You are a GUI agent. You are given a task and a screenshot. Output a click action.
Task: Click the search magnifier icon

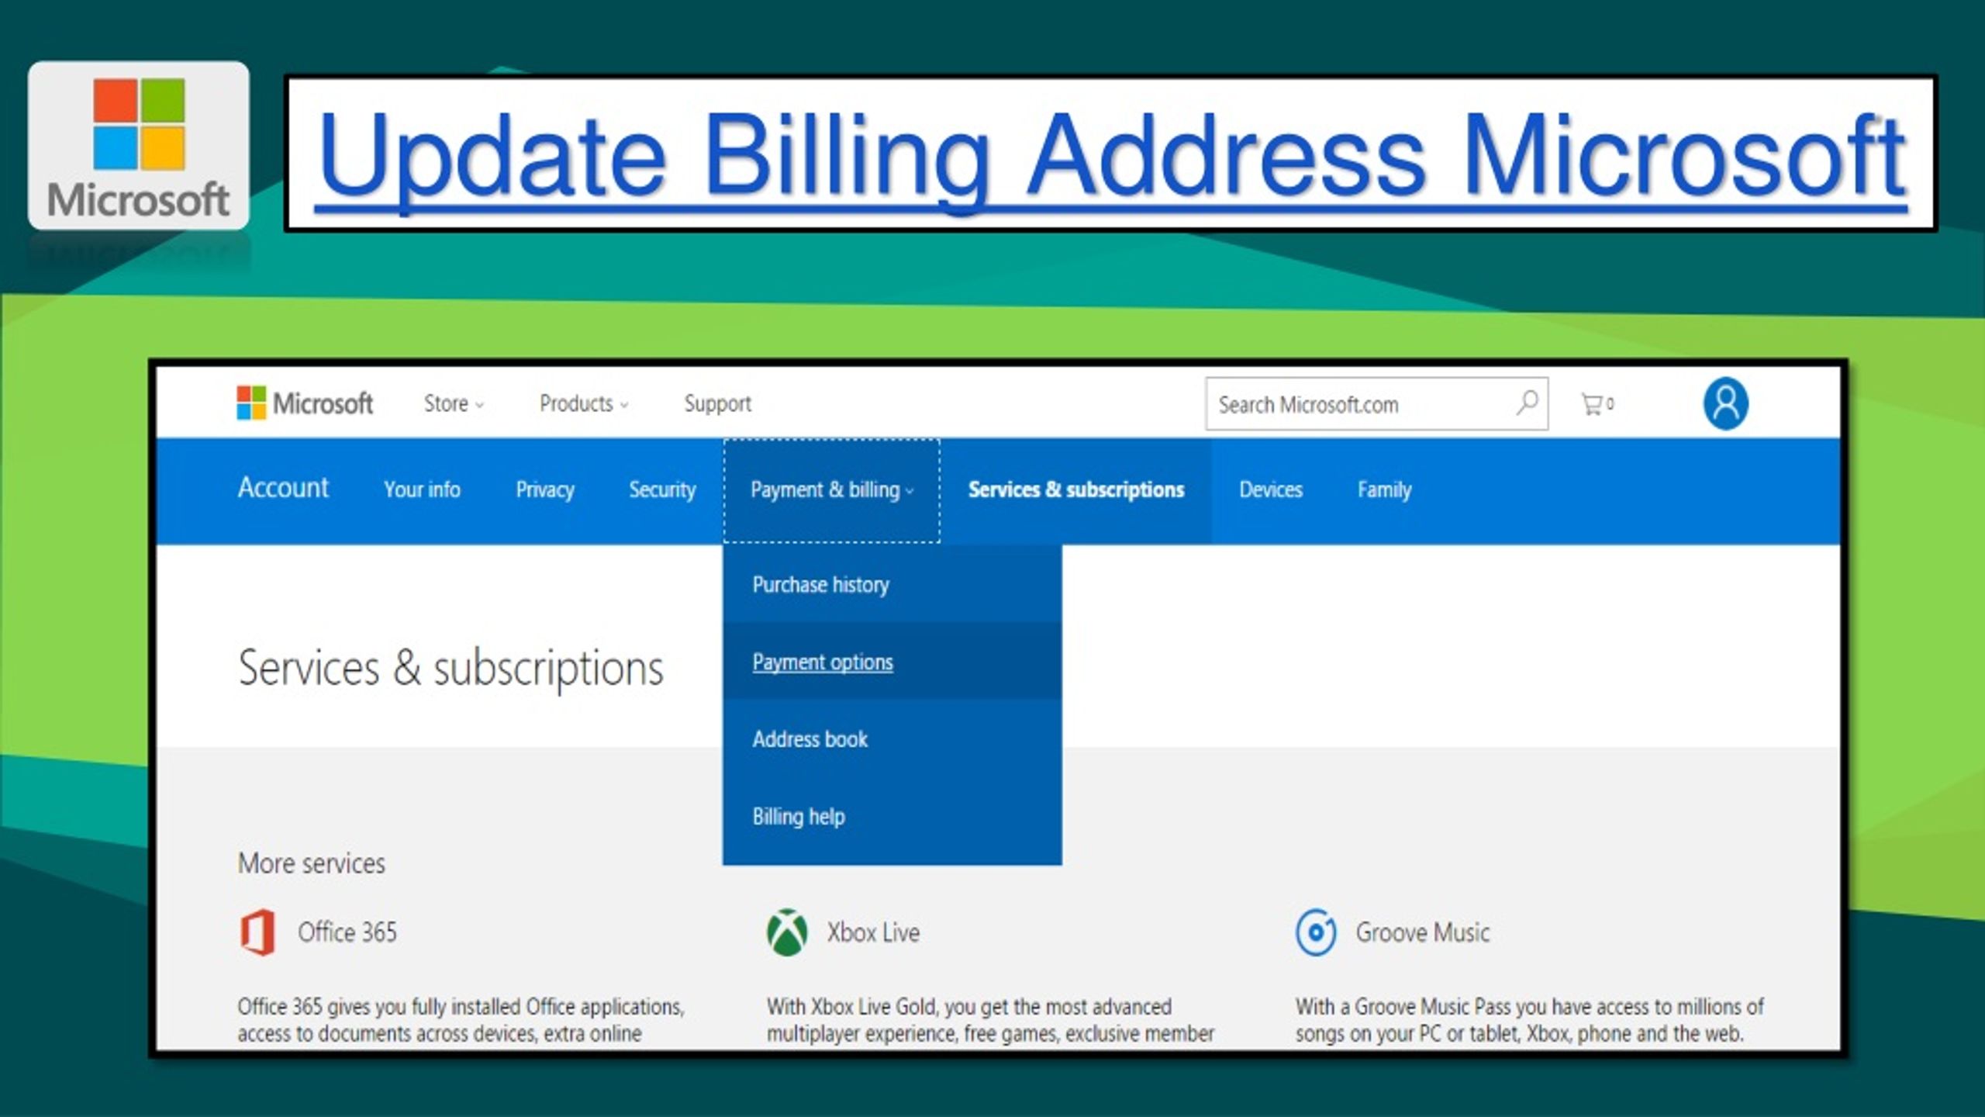[x=1527, y=403]
